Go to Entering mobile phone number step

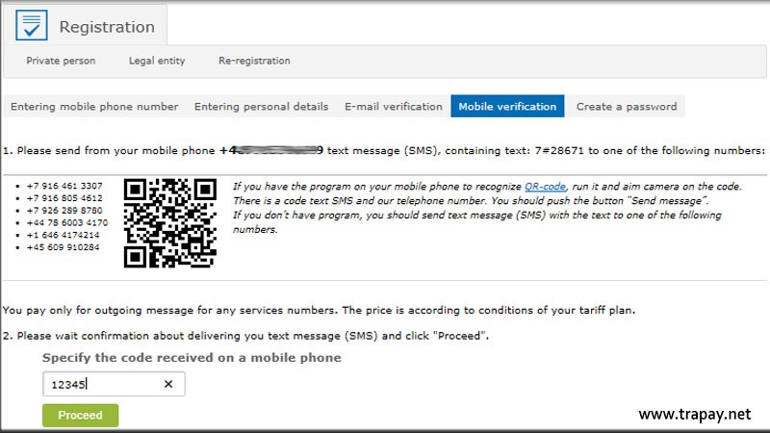pos(94,107)
